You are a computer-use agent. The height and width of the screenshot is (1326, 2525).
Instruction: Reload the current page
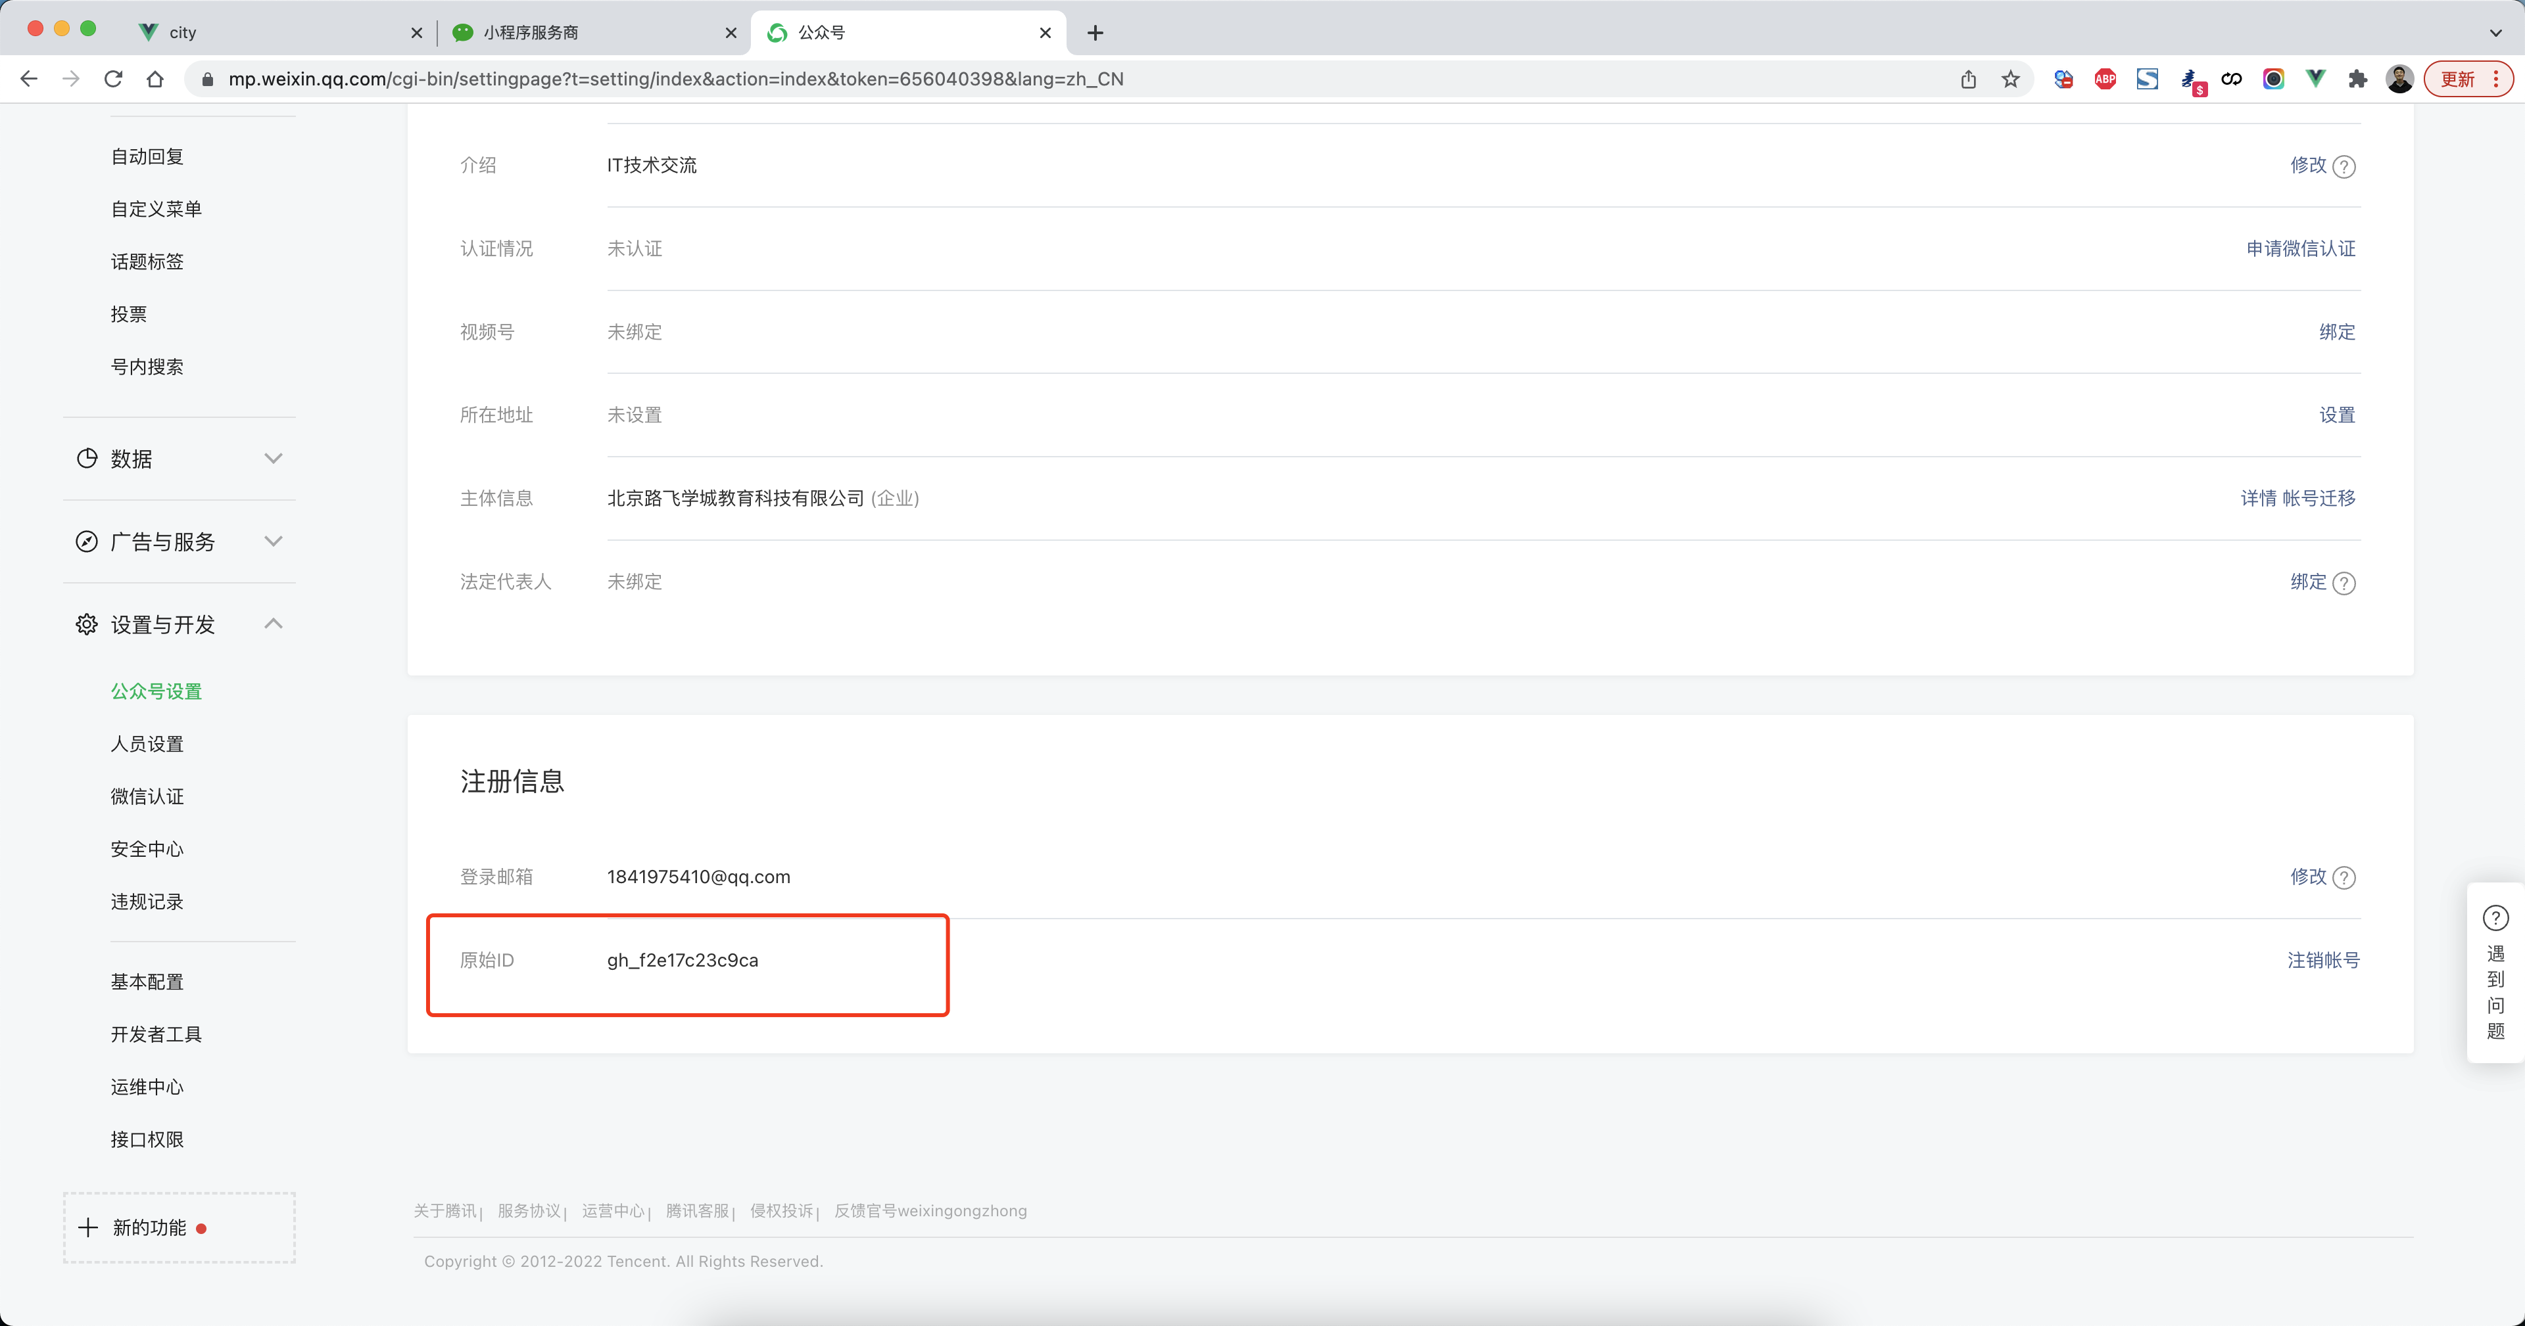112,80
